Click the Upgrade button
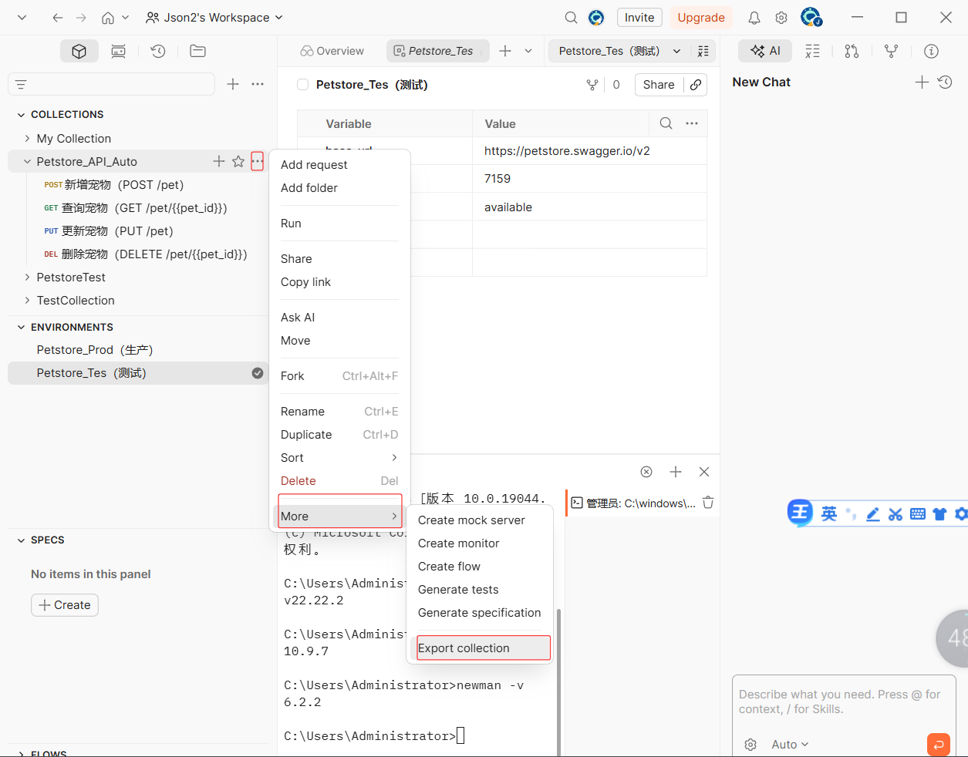968x757 pixels. (x=701, y=18)
